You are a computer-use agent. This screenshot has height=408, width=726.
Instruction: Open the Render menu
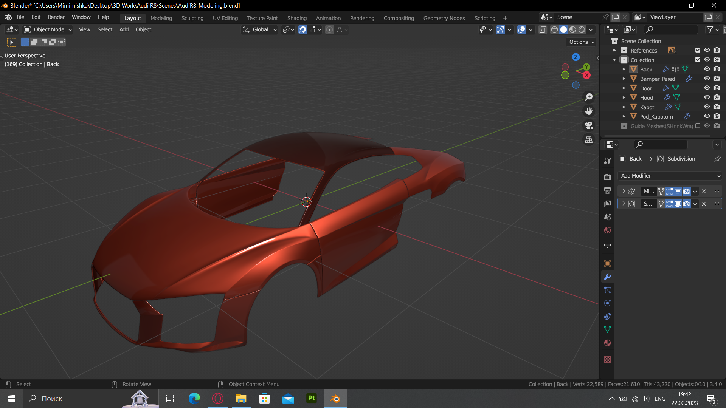(x=56, y=17)
